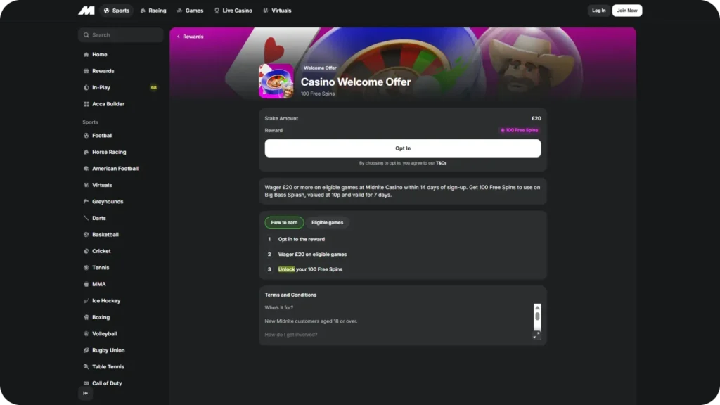The height and width of the screenshot is (405, 720).
Task: Click 'Wager £20 on eligible games' step
Action: click(312, 255)
